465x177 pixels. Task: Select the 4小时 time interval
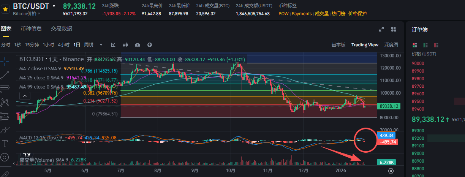[x=63, y=45]
